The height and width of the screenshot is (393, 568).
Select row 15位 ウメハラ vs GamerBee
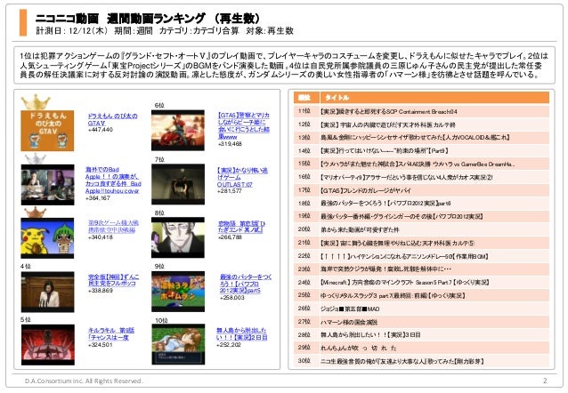421,164
